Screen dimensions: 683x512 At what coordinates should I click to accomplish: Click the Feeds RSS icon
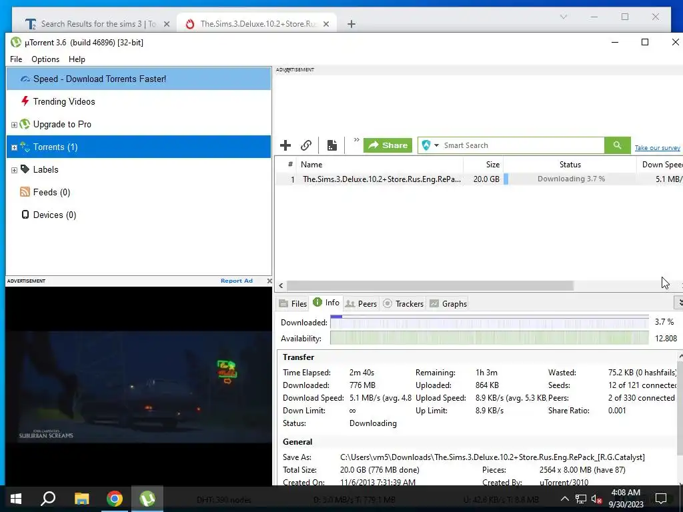(x=25, y=191)
